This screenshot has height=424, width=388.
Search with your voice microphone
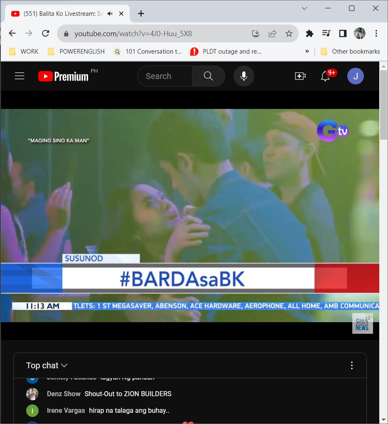click(x=244, y=76)
